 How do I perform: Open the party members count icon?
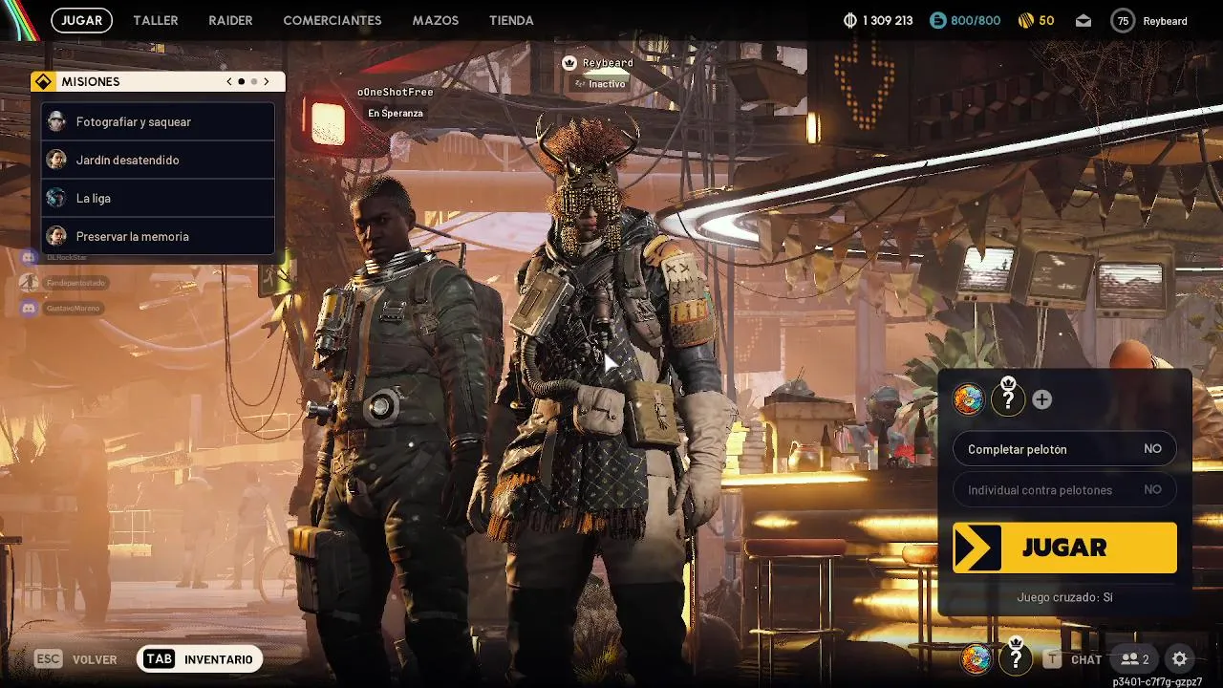(x=1135, y=659)
